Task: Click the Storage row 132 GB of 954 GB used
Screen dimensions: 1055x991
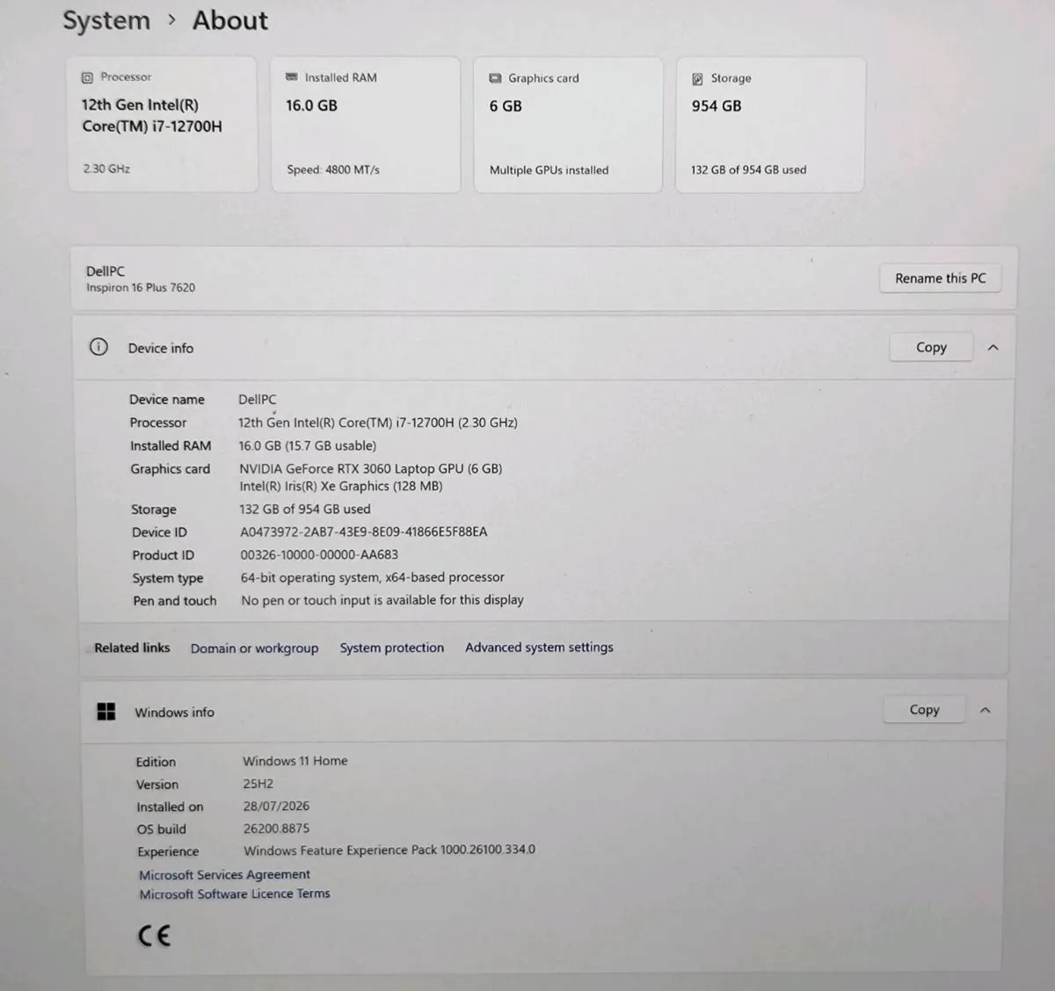Action: click(x=305, y=509)
